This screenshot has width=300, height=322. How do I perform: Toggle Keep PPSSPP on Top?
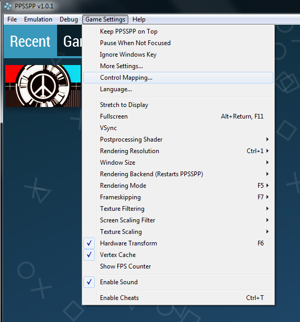(178, 31)
